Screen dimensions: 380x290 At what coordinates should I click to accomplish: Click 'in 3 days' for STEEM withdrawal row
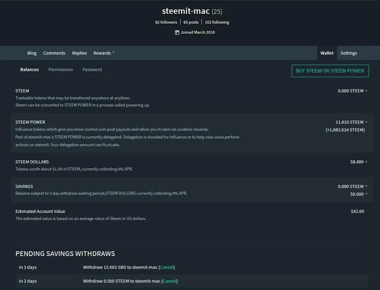click(28, 281)
